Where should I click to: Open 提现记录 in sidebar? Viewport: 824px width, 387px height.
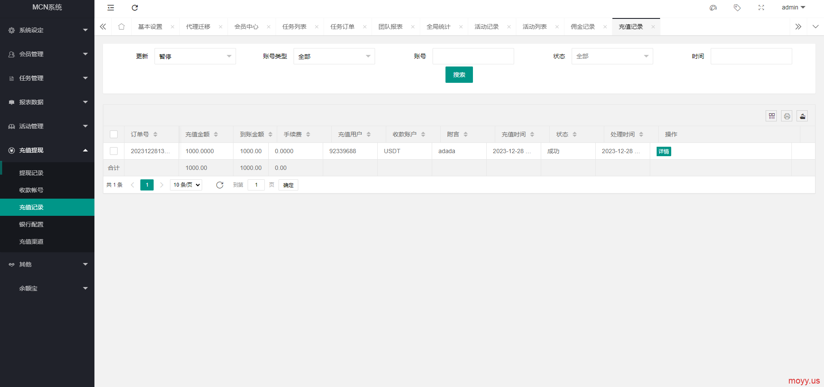click(x=47, y=173)
